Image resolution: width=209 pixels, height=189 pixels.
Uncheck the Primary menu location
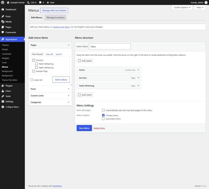coord(103,115)
